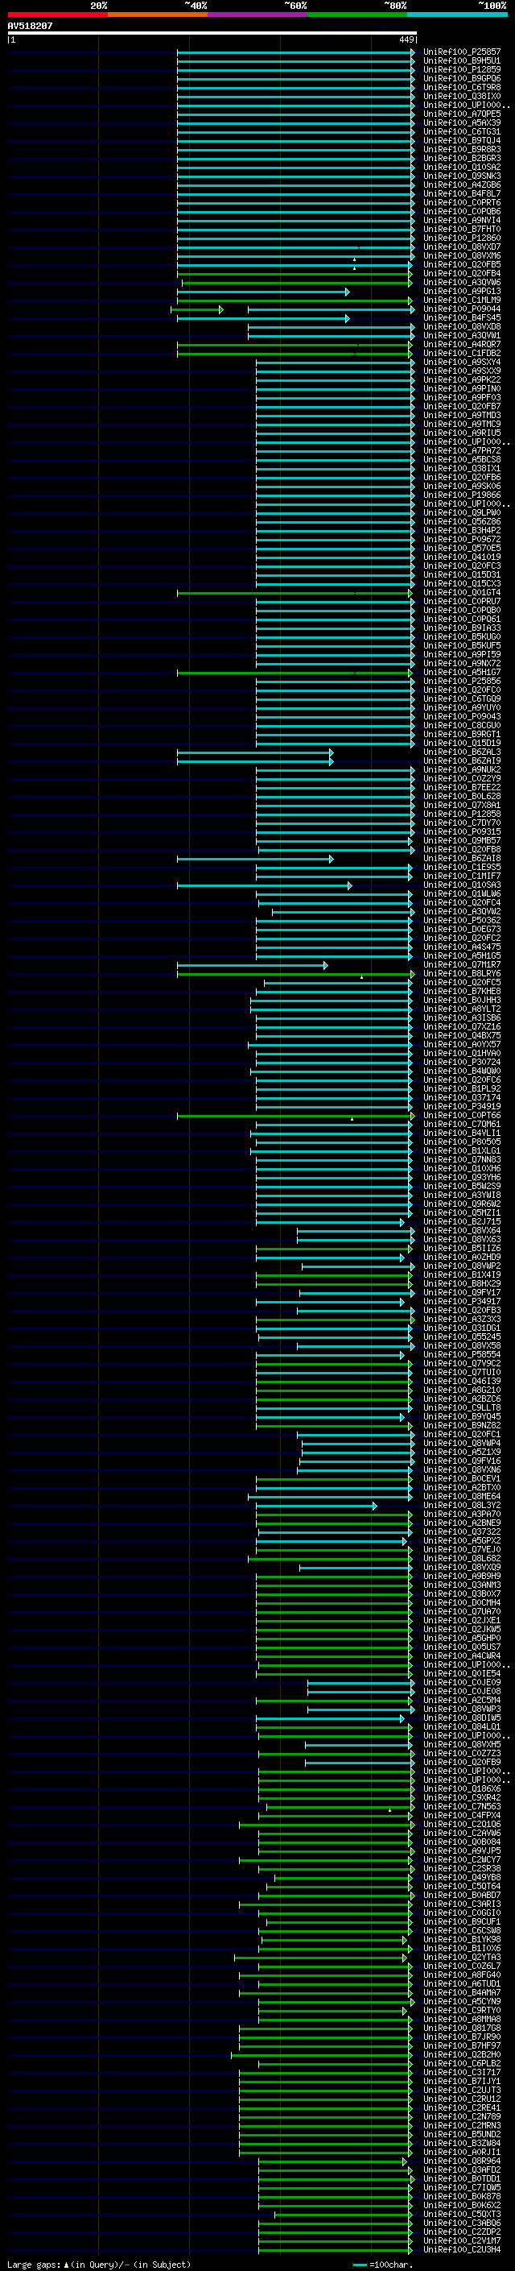The image size is (515, 2271).
Task: Select the UniRef100_Q20FB5 label
Action: [x=462, y=264]
